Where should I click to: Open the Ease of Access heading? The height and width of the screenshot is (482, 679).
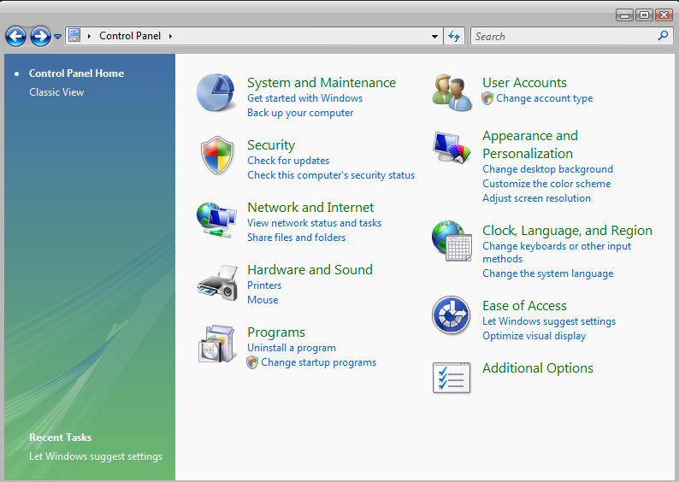524,306
